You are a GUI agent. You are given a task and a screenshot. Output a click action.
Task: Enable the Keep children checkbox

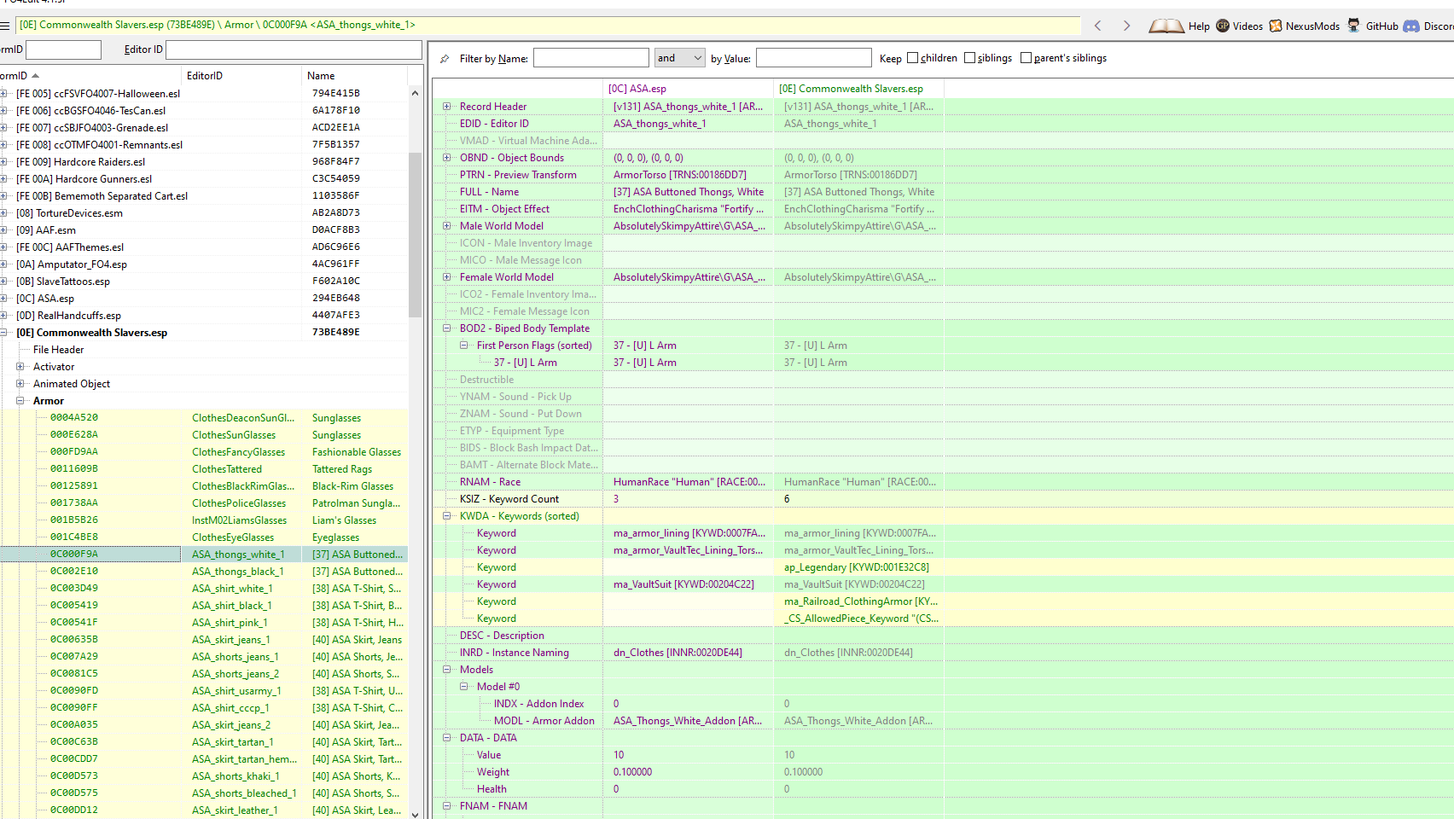(x=913, y=58)
